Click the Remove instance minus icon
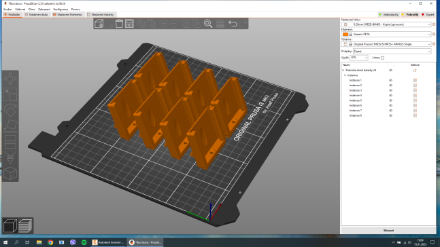This screenshot has width=440, height=247. point(174,24)
